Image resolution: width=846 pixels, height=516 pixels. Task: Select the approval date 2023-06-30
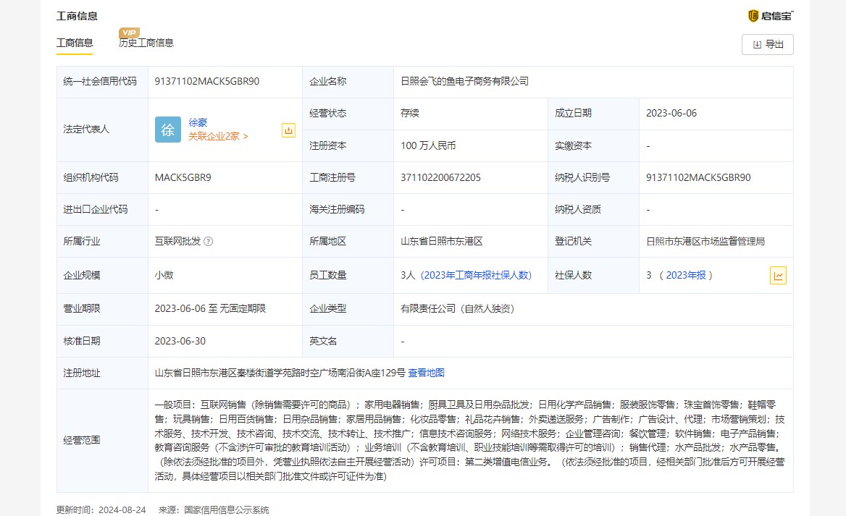click(x=180, y=341)
